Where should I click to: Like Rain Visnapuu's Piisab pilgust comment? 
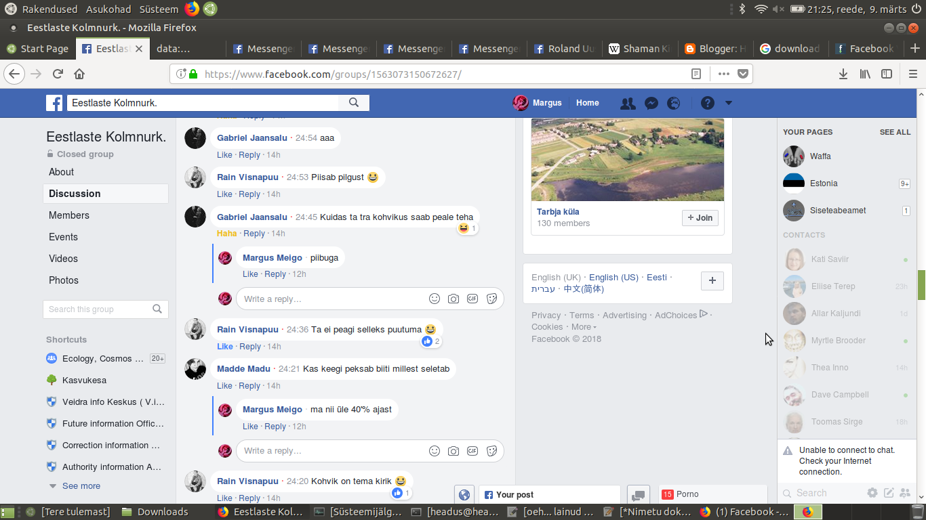[224, 194]
